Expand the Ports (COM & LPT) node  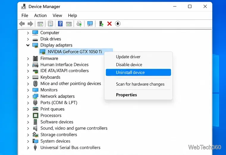tap(28, 103)
